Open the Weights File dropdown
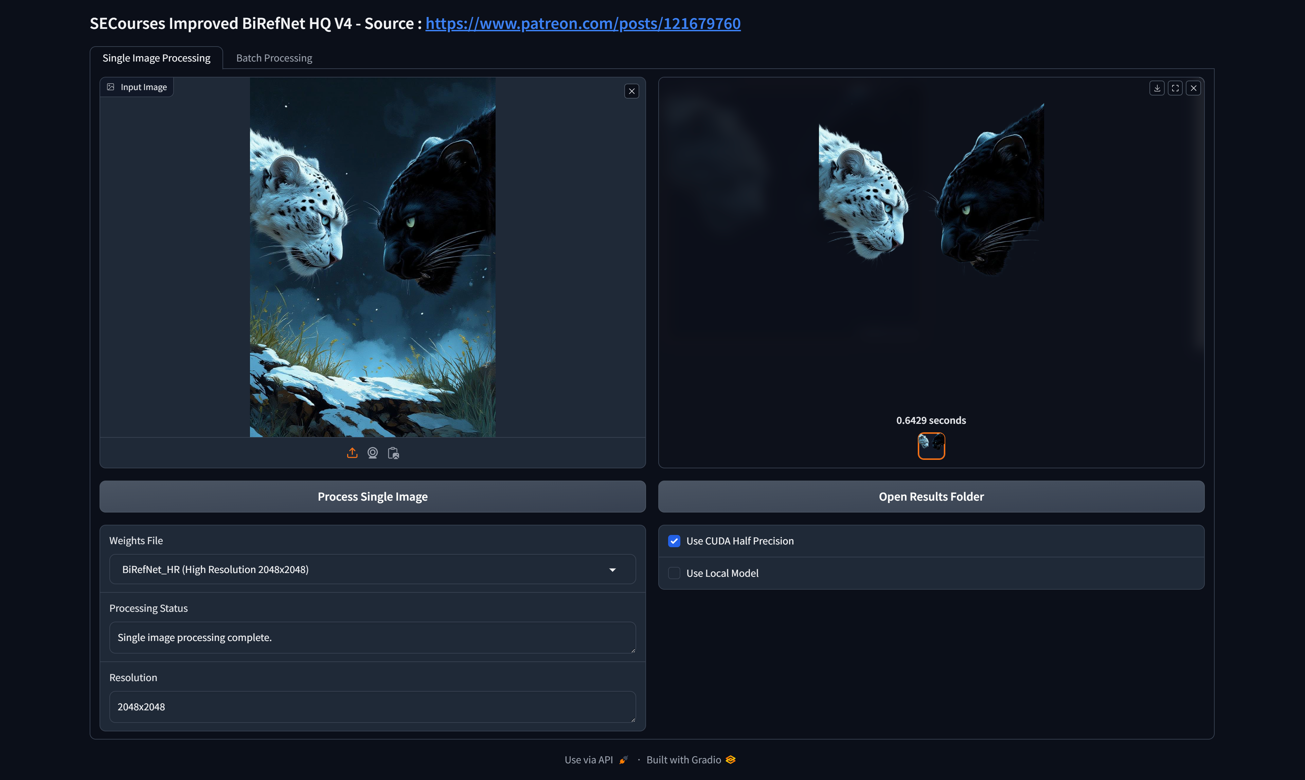This screenshot has width=1305, height=780. point(372,569)
